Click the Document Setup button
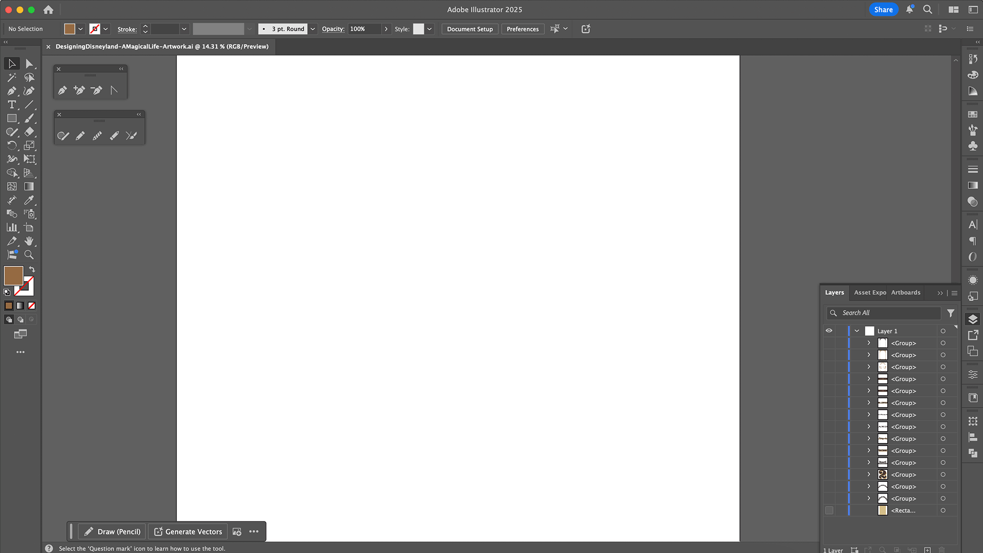The width and height of the screenshot is (983, 553). point(469,29)
